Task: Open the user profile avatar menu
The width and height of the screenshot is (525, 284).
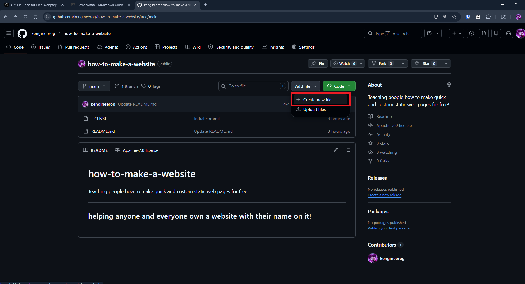Action: [520, 33]
